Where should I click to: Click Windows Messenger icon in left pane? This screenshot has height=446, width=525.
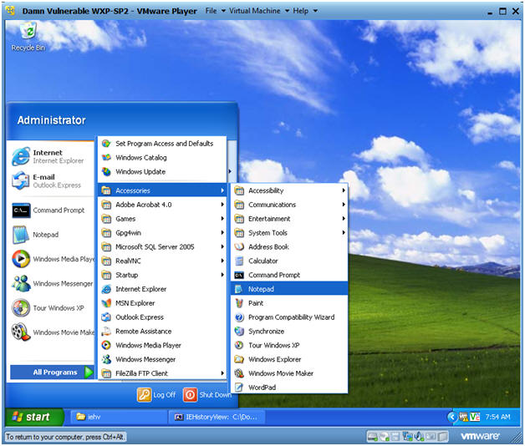pos(21,283)
